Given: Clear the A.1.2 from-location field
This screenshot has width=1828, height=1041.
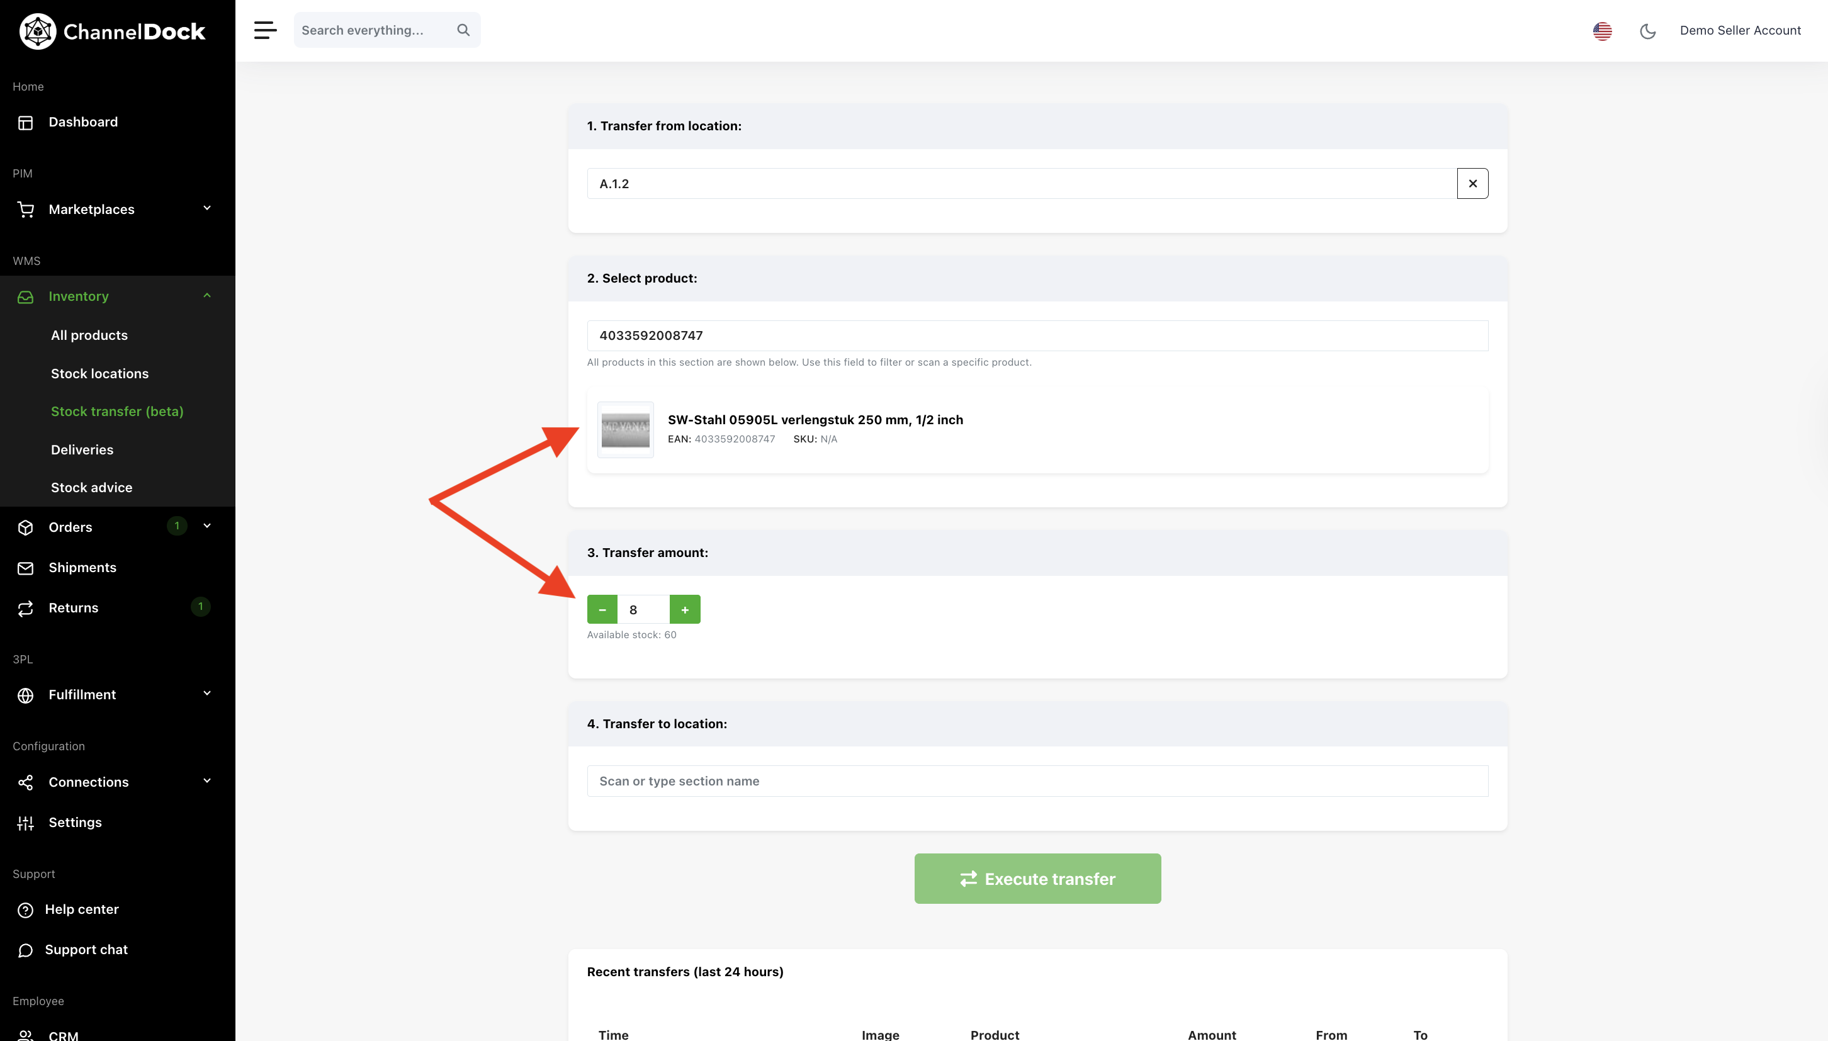Looking at the screenshot, I should pos(1473,184).
